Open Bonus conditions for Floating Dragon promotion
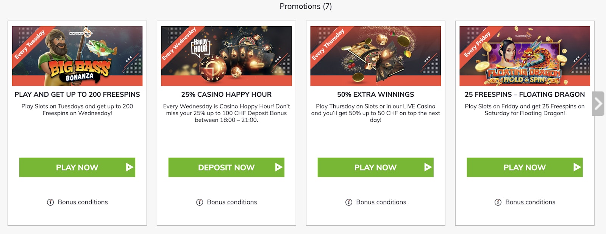606x234 pixels. pyautogui.click(x=530, y=203)
